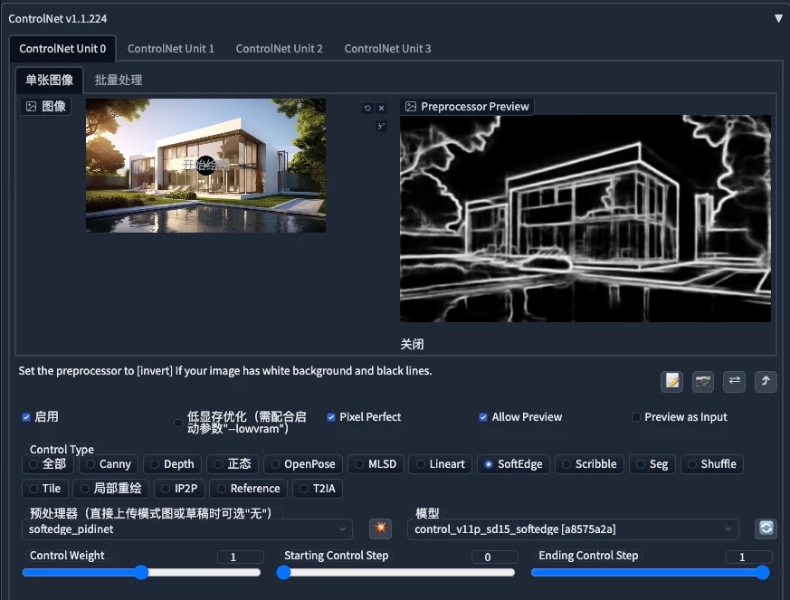790x600 pixels.
Task: Send input image dimensions using the arrow icon
Action: (766, 382)
